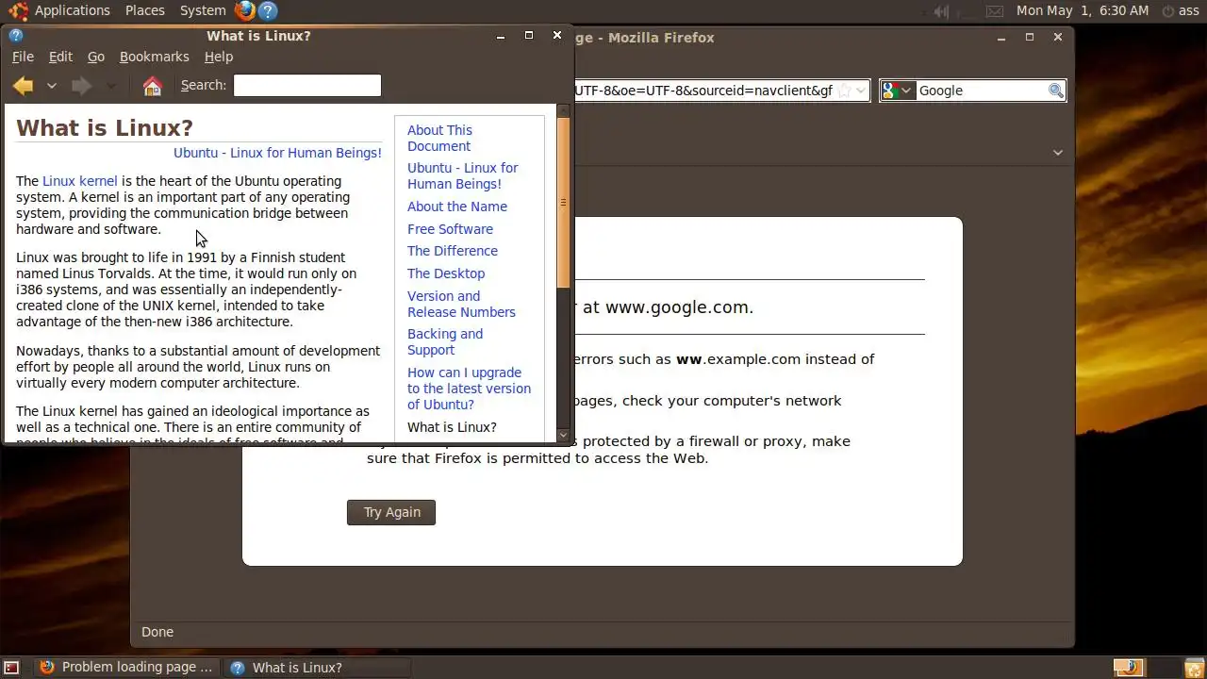
Task: Open the volume speaker applet
Action: [x=941, y=11]
